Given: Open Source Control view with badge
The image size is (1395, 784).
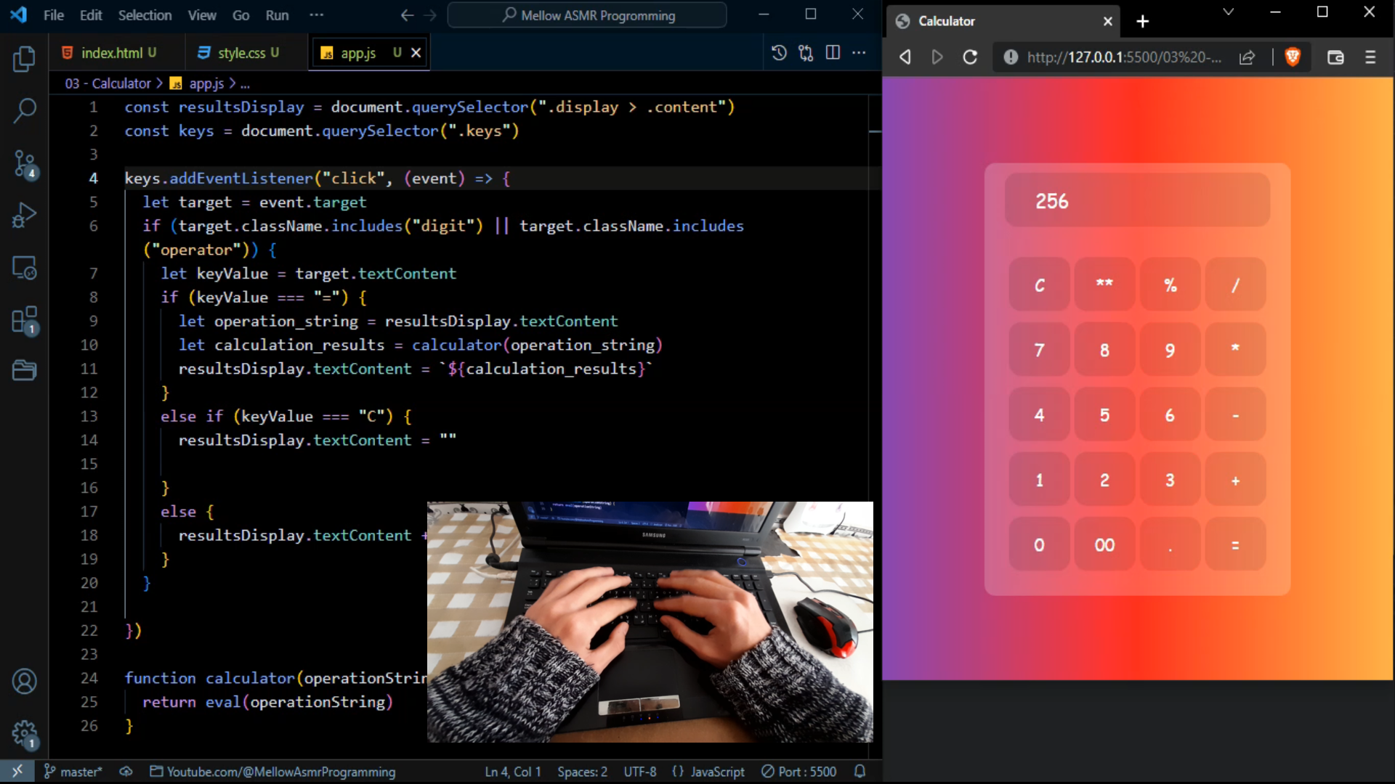Looking at the screenshot, I should pos(24,164).
